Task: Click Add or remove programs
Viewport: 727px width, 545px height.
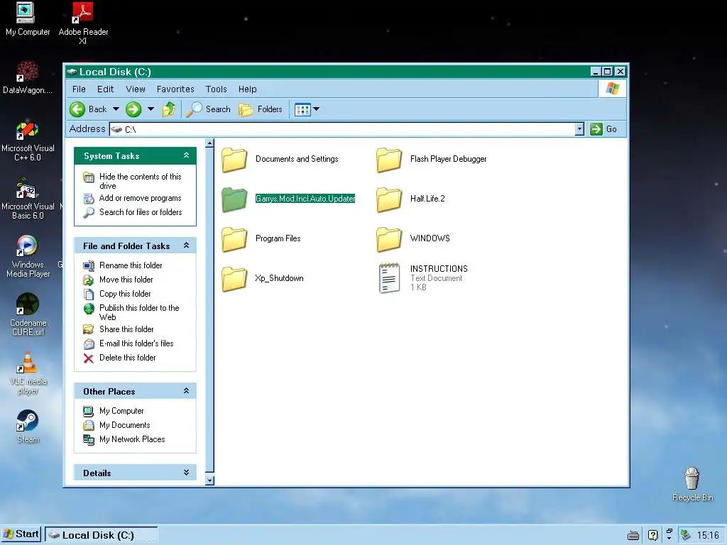Action: [x=140, y=198]
